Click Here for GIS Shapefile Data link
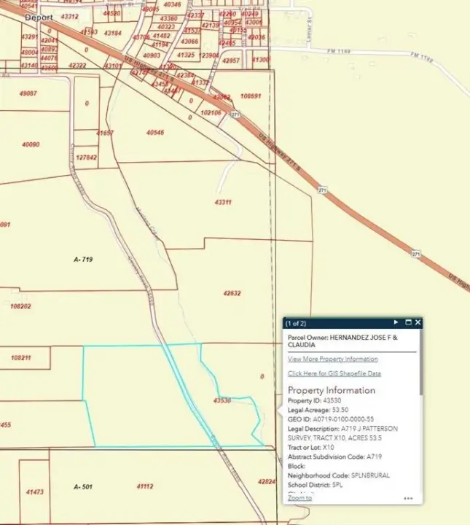This screenshot has width=470, height=525. (x=334, y=373)
